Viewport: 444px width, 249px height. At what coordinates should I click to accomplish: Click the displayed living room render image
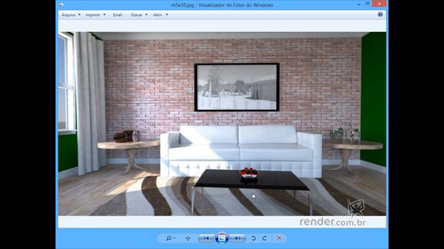pos(222,124)
